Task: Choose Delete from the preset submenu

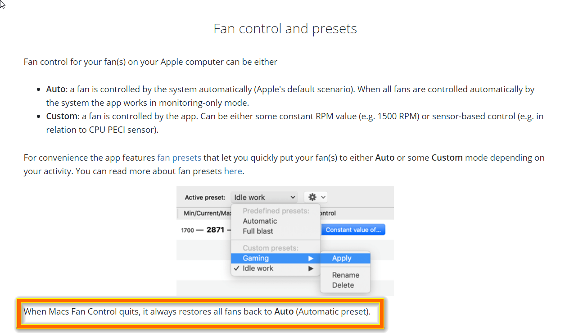Action: tap(343, 284)
